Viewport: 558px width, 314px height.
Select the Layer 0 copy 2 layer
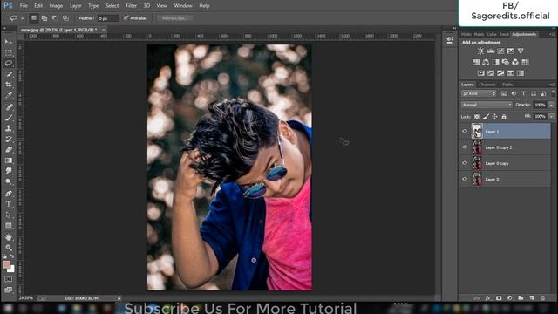coord(511,147)
